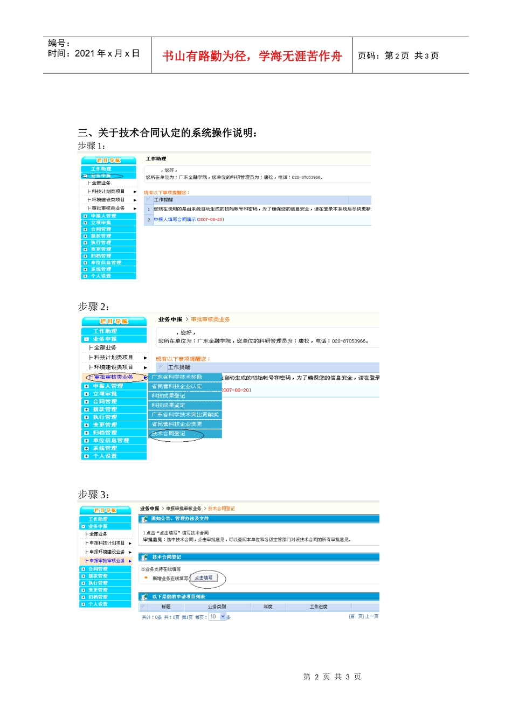
Task: Click the icon beside 通知公告、管理办法及文件 header
Action: pos(144,519)
